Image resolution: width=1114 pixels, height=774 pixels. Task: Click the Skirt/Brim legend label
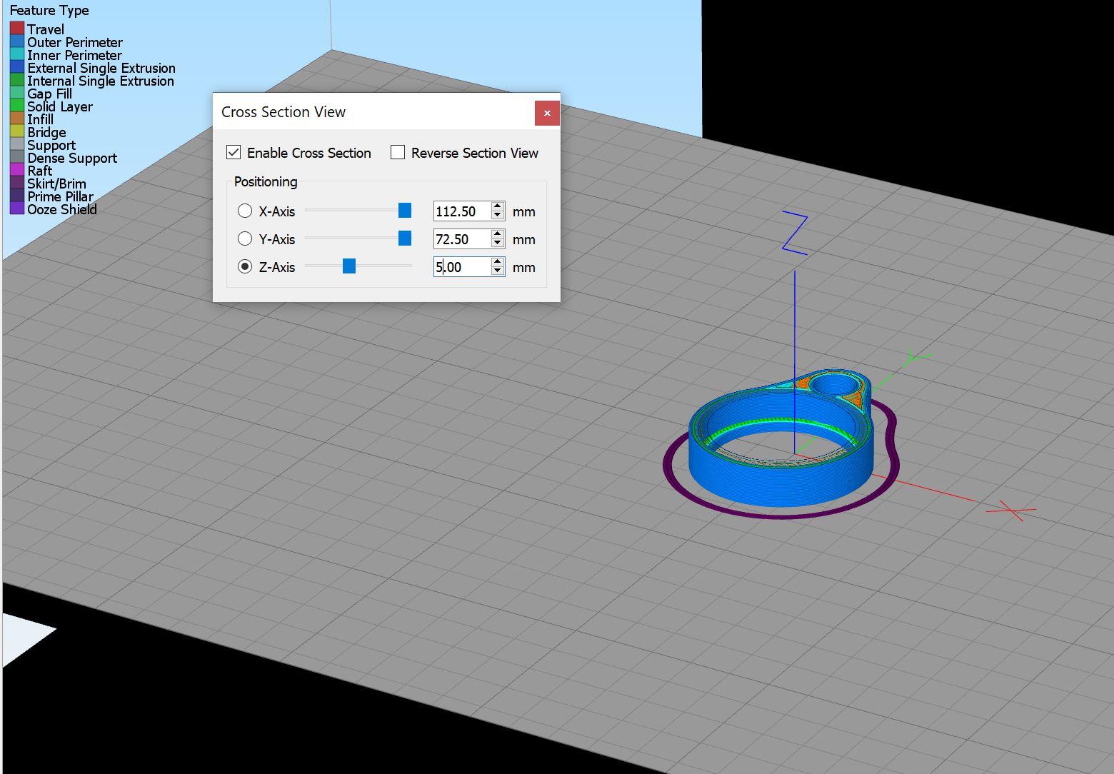(x=56, y=184)
